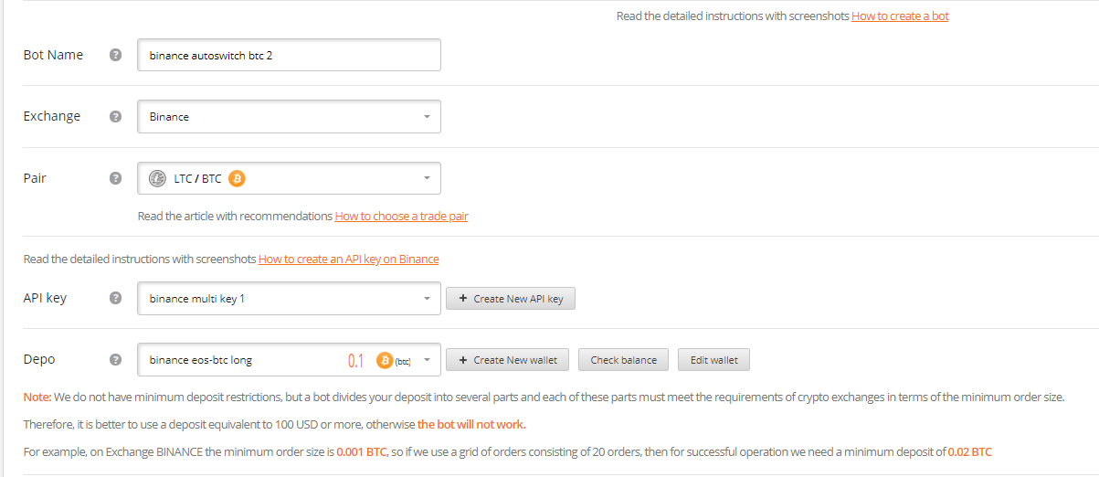Screen dimensions: 1099x477
Task: Click the help icon next to Depo
Action: click(x=115, y=360)
